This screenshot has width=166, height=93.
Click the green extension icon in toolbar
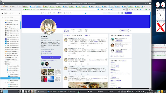(146, 9)
